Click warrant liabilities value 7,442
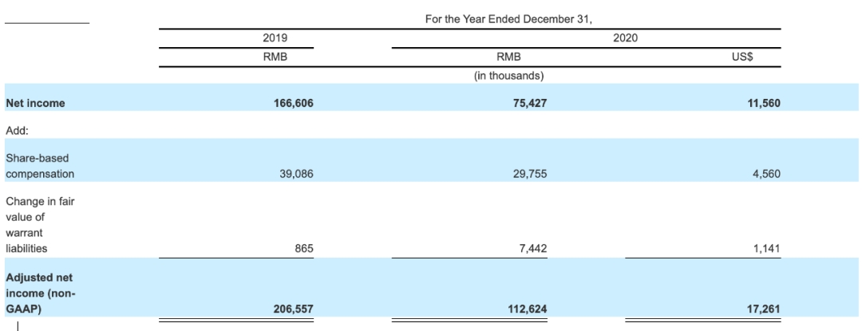 533,248
